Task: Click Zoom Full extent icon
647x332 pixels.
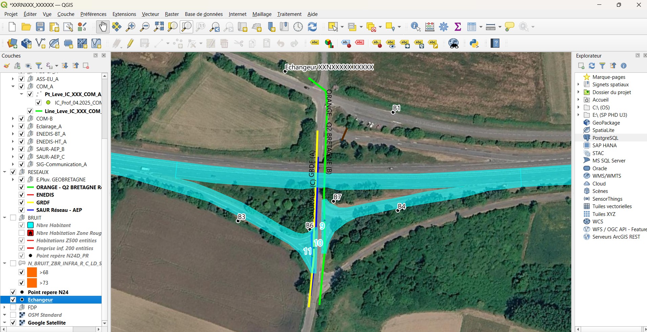Action: pos(159,27)
